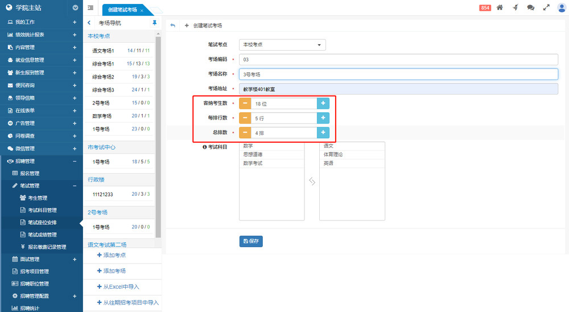Decrease 每排行数 with minus button
Image resolution: width=569 pixels, height=312 pixels.
pyautogui.click(x=245, y=118)
